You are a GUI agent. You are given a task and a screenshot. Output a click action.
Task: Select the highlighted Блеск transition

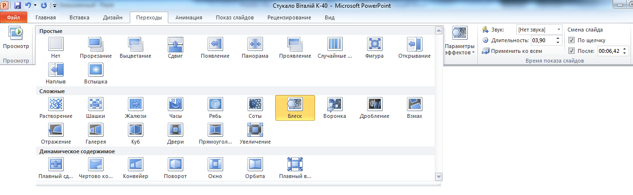tap(295, 108)
